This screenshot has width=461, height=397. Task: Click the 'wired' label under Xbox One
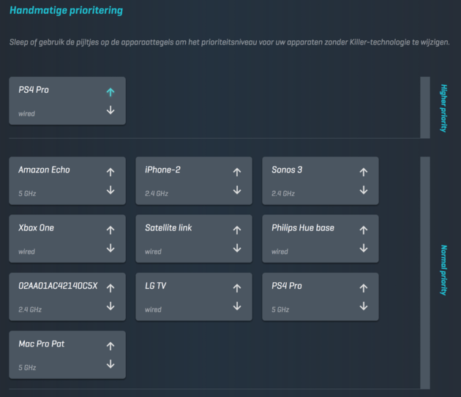pyautogui.click(x=27, y=252)
